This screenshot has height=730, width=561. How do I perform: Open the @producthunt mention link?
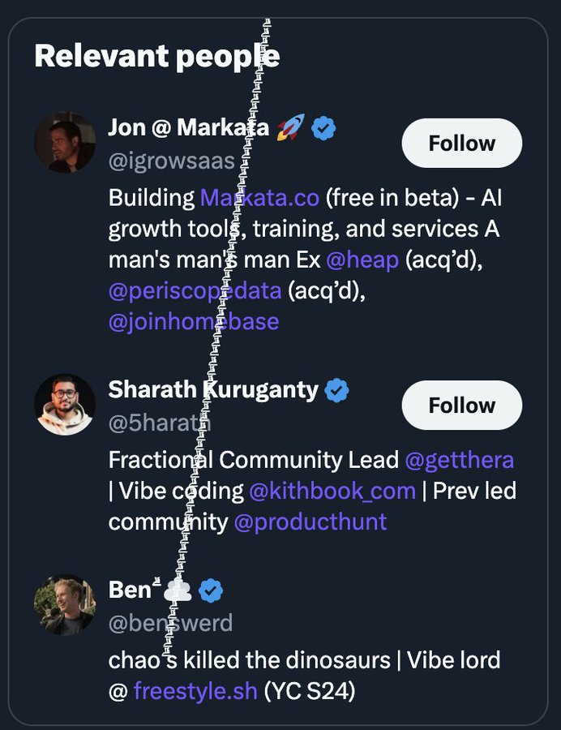coord(310,522)
